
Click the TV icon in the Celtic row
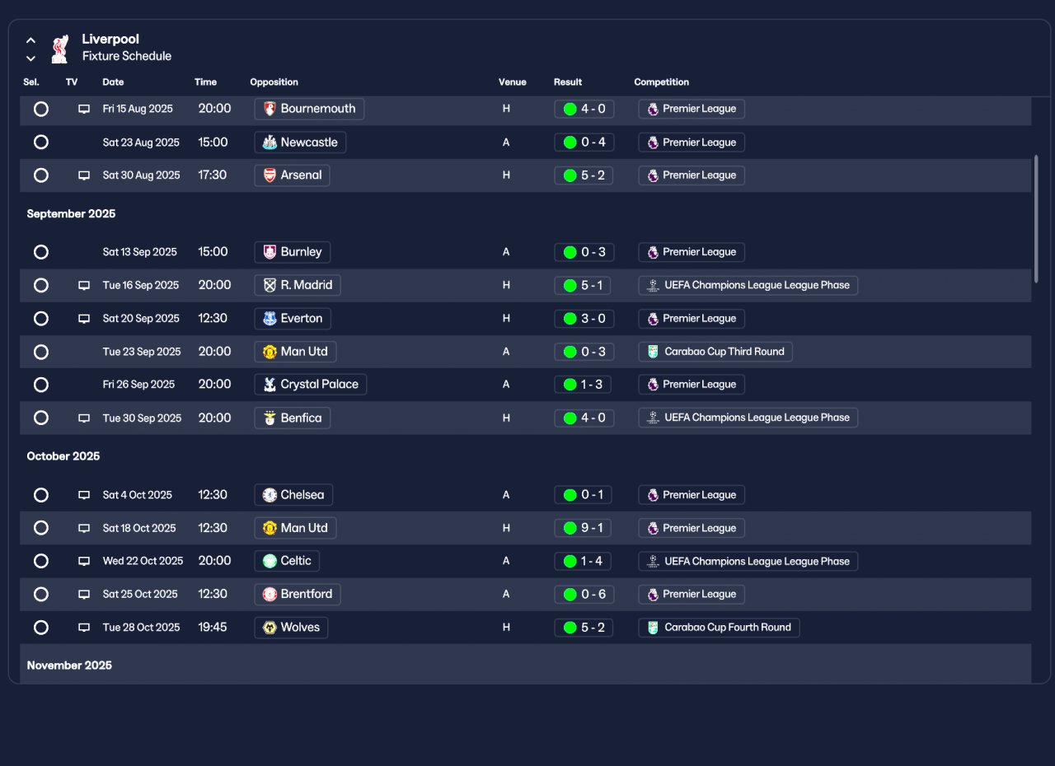click(x=84, y=561)
